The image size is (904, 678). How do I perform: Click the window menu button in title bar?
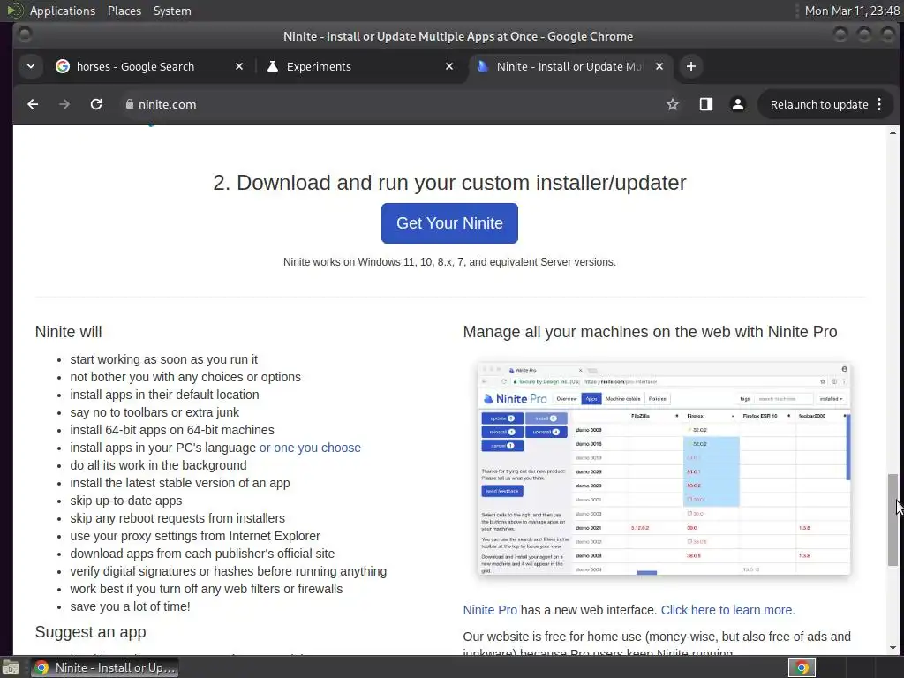tap(24, 35)
